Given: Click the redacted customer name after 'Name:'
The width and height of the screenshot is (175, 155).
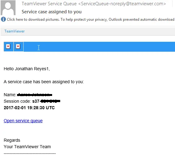Looking at the screenshot, I should 35,95.
